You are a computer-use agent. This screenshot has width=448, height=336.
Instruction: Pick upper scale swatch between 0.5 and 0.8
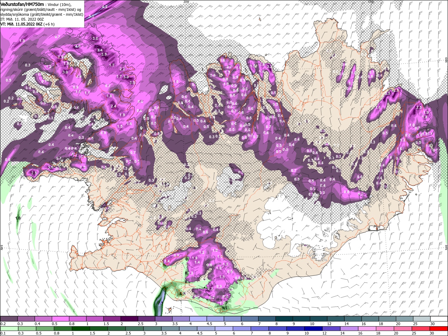(60, 319)
